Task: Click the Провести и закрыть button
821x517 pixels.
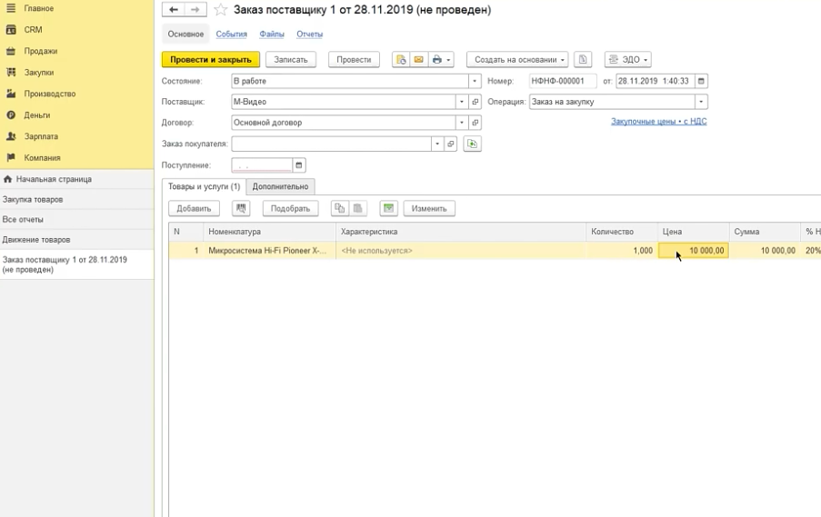Action: (211, 60)
